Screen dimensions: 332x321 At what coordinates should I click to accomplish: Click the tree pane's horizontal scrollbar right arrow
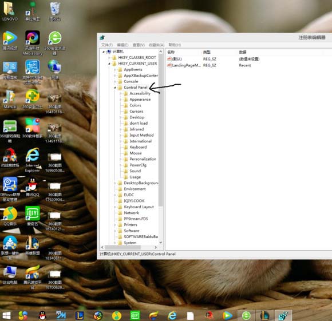click(x=156, y=247)
